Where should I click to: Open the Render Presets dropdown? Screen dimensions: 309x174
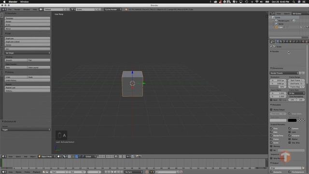point(284,73)
